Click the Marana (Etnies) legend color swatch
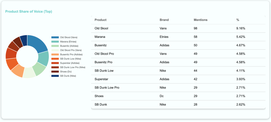This screenshot has height=122, width=271. [55, 41]
